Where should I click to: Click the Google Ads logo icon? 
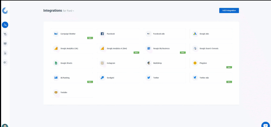[195, 34]
